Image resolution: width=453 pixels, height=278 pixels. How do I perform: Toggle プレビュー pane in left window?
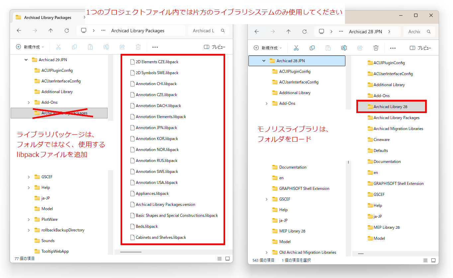coord(215,47)
